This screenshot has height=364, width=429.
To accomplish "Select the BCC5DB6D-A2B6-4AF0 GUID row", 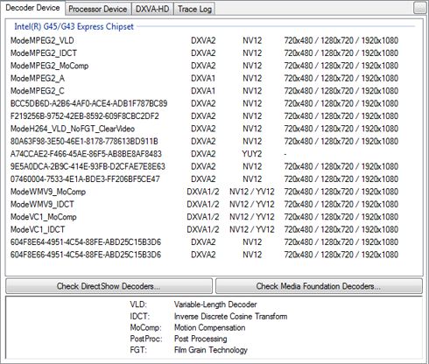I will (x=204, y=103).
